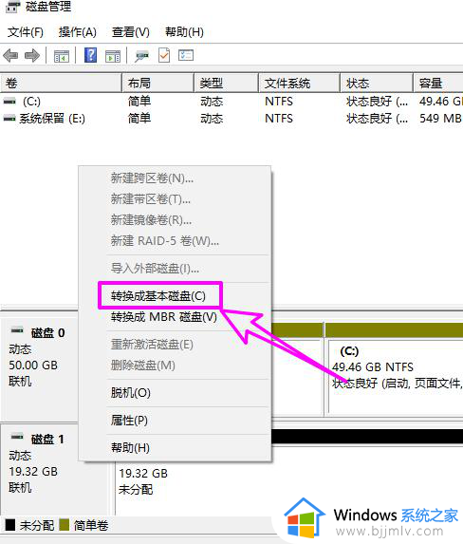Sort by the 类型 column header

pos(227,83)
